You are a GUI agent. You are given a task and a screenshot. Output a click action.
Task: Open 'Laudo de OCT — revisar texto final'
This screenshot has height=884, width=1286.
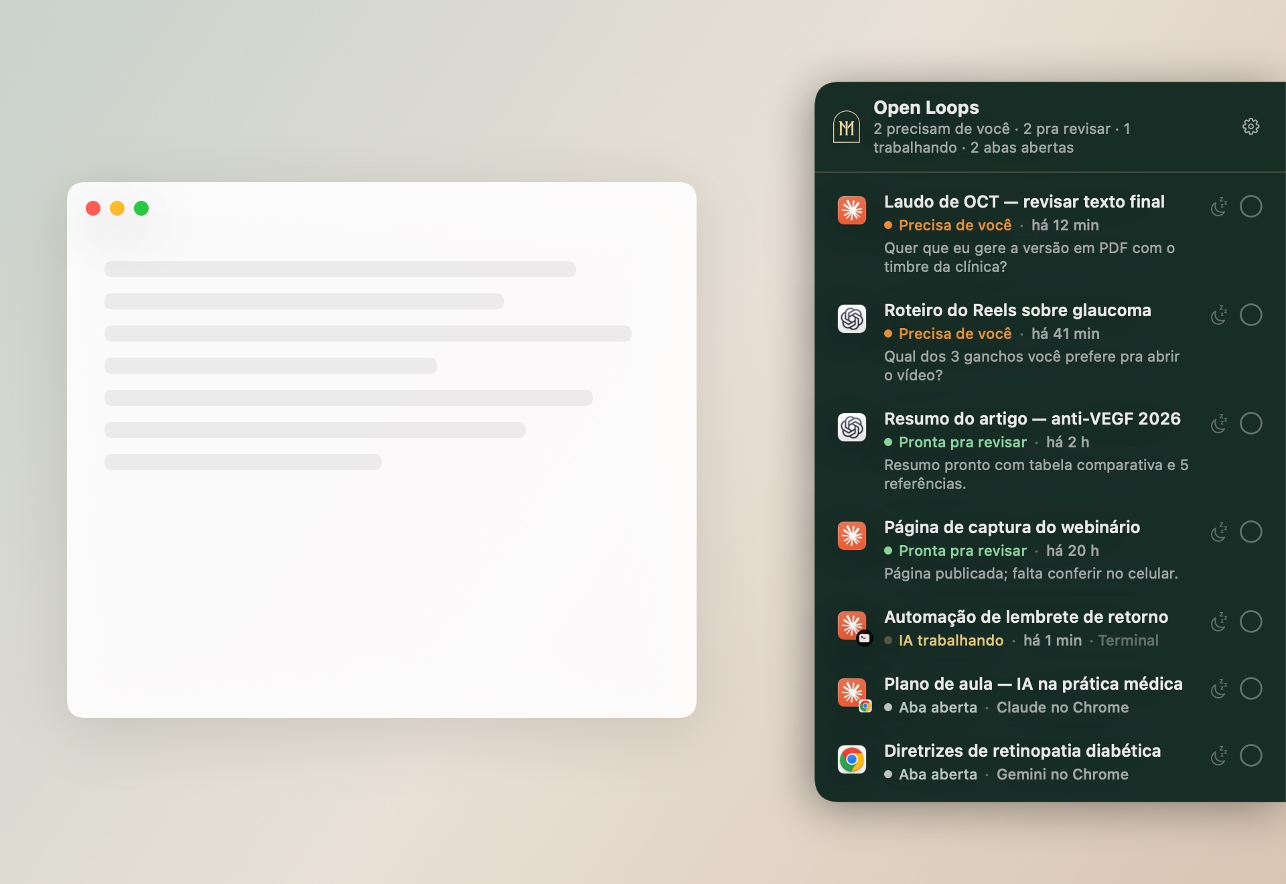point(1024,202)
